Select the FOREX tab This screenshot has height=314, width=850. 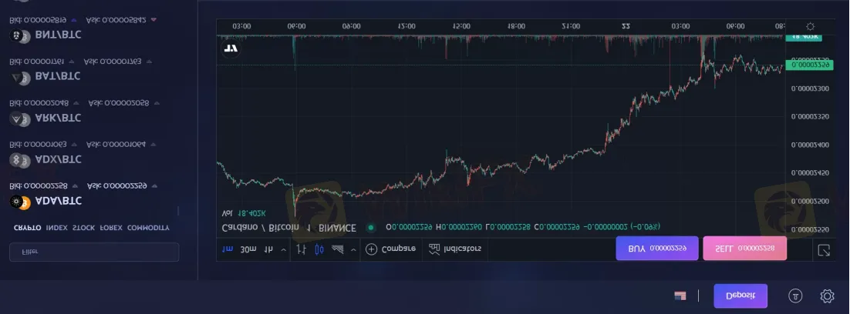(x=111, y=228)
